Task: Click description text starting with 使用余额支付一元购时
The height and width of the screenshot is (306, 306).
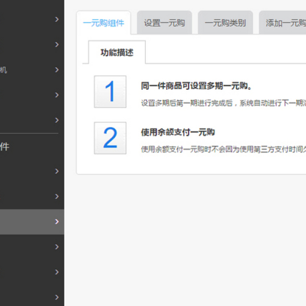Action: [223, 149]
